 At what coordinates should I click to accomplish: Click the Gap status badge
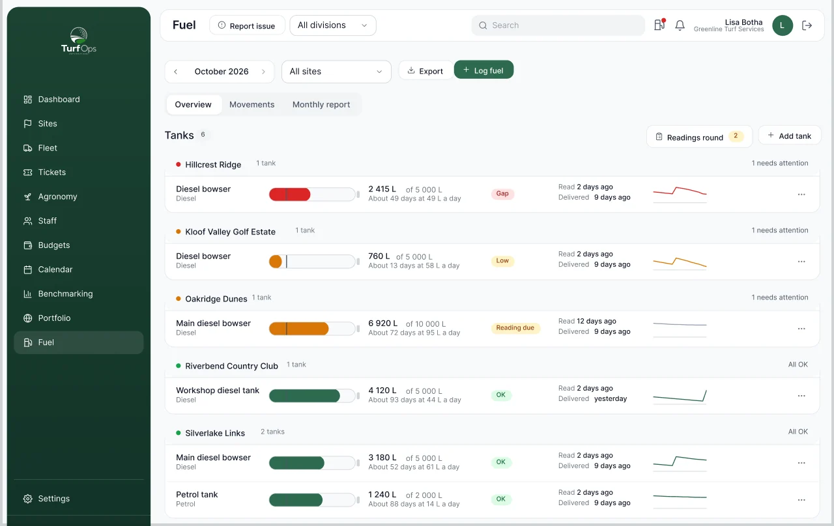pyautogui.click(x=502, y=194)
